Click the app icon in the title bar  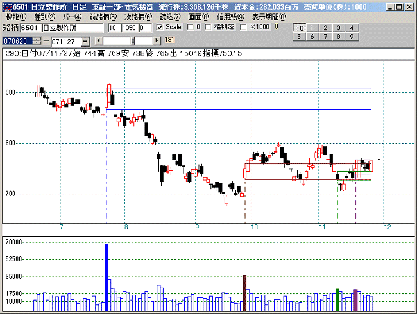pyautogui.click(x=6, y=6)
